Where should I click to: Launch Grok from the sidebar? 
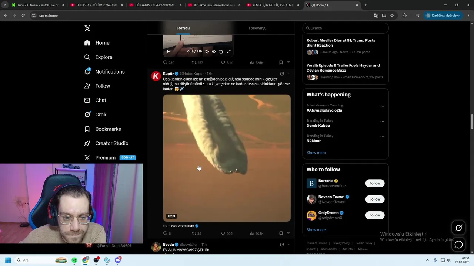[x=95, y=115]
